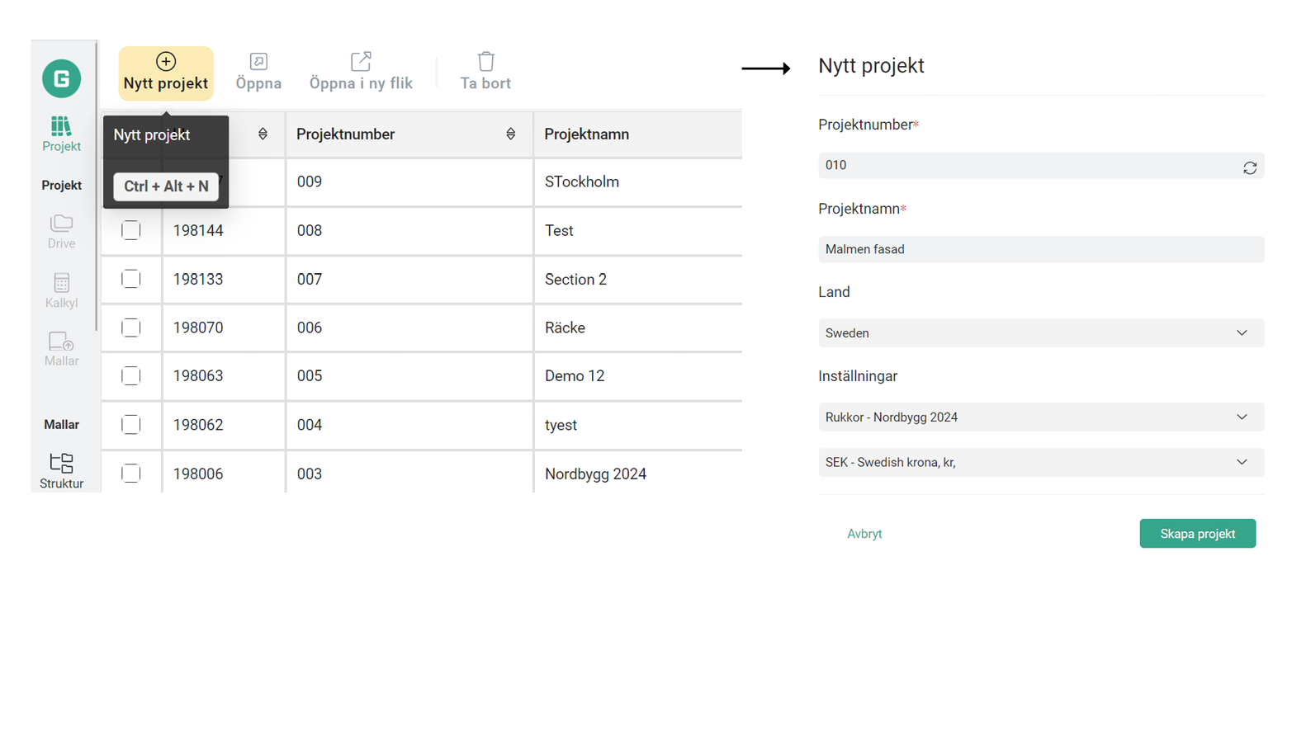Click the refresh icon in Projektnumber field
The height and width of the screenshot is (740, 1311).
point(1250,167)
